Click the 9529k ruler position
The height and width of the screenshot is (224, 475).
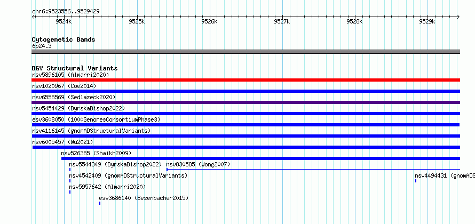click(427, 21)
